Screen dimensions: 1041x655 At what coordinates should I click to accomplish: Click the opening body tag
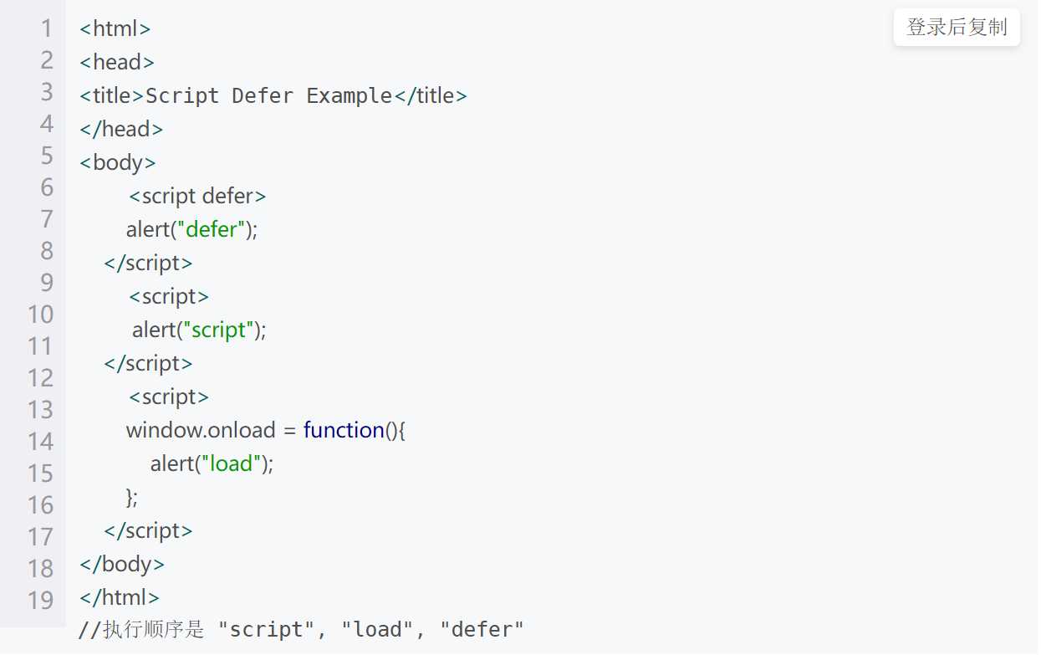coord(118,162)
